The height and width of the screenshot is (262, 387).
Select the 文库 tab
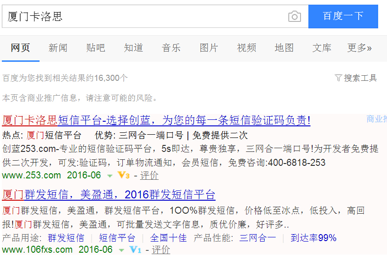322,48
